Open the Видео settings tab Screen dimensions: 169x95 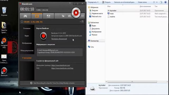[27, 36]
